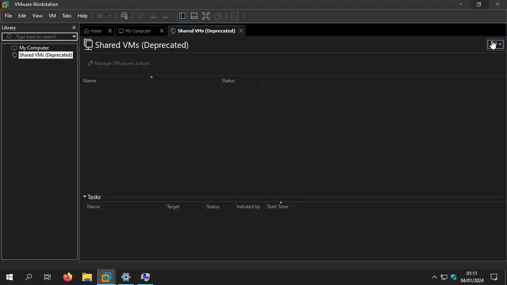
Task: Close the My Computer tab
Action: click(x=162, y=31)
